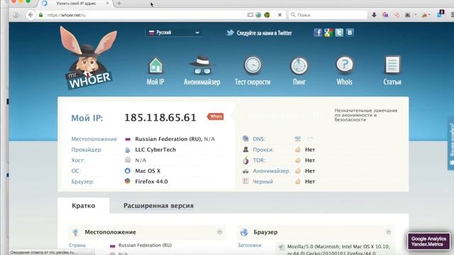Viewport: 454px width, 255px height.
Task: Open the Мой IP house icon
Action: pyautogui.click(x=155, y=66)
